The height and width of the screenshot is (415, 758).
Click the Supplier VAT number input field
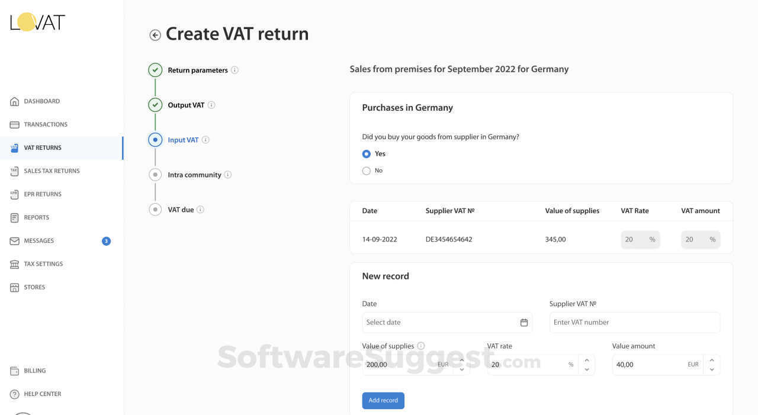point(634,323)
